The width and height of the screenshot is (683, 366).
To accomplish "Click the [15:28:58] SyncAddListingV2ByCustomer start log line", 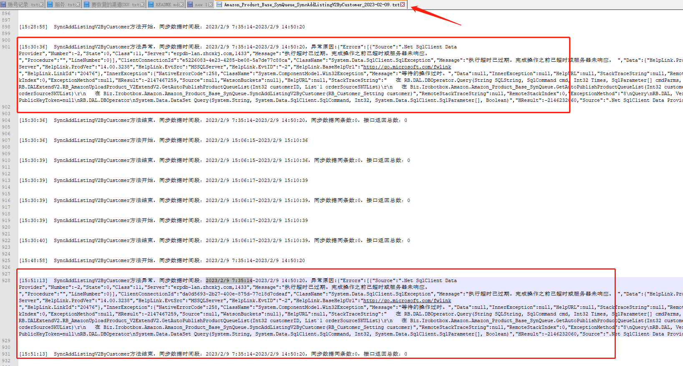I will pyautogui.click(x=162, y=27).
